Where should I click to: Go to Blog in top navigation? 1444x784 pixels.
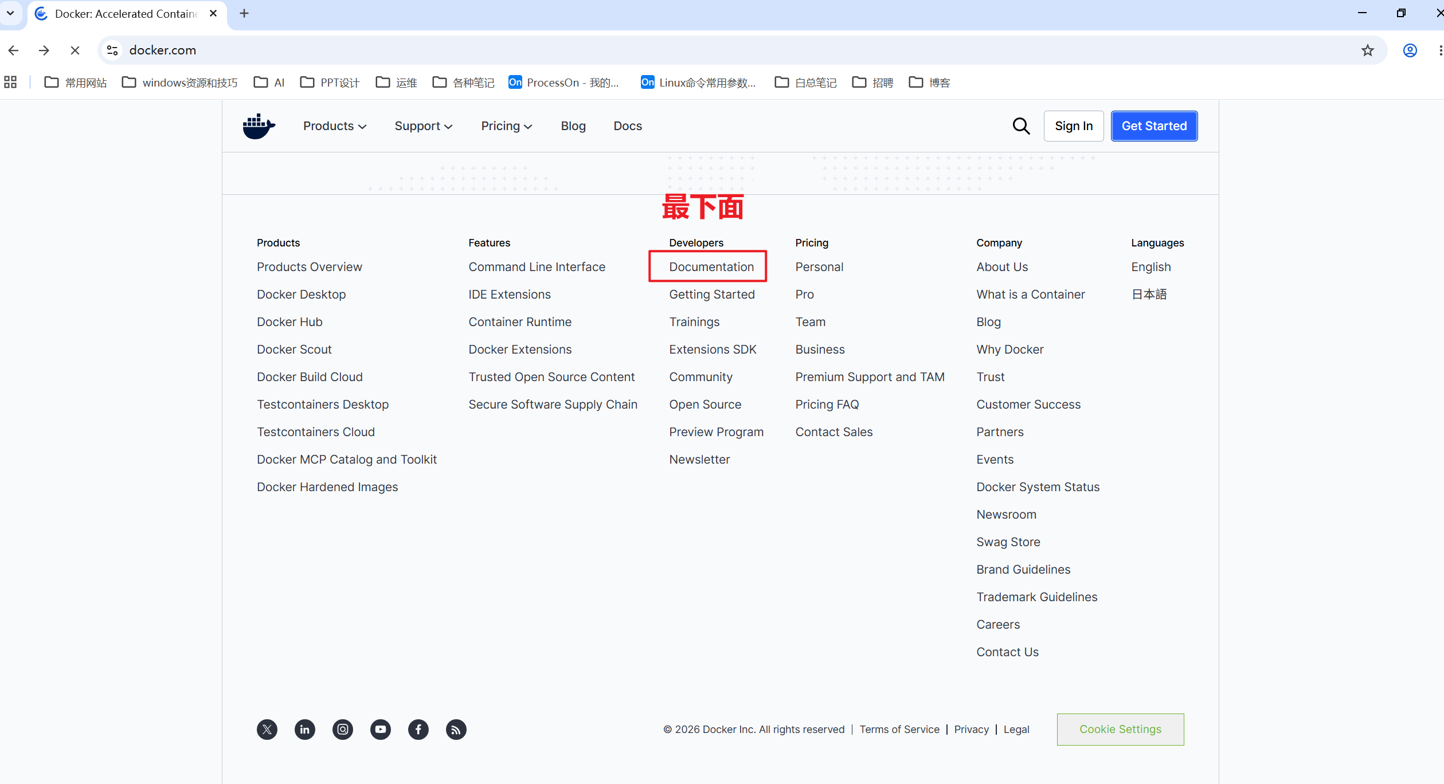coord(573,126)
